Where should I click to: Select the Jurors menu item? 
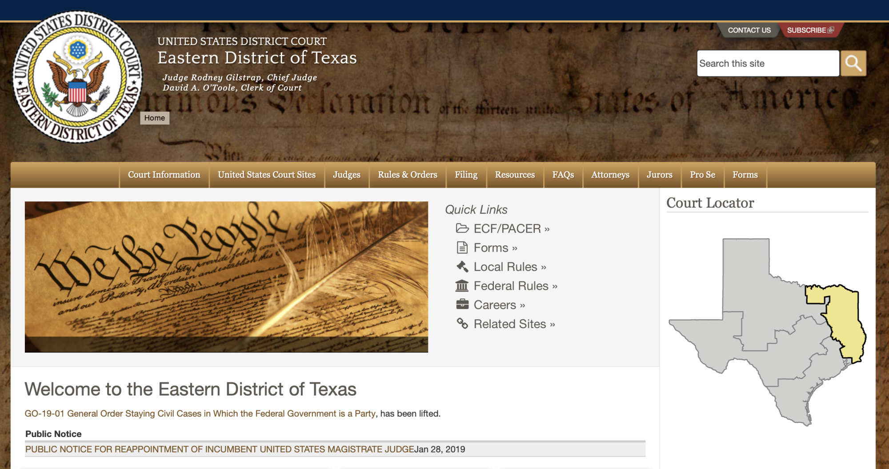pyautogui.click(x=660, y=175)
